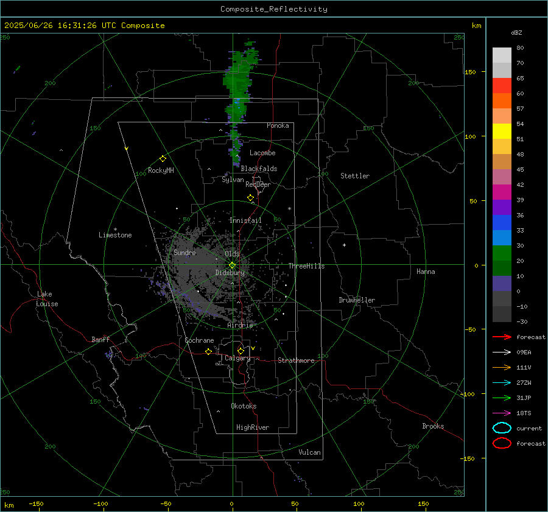548x512 pixels.
Task: Click the yellow diamond marker under Cochrane
Action: [208, 351]
